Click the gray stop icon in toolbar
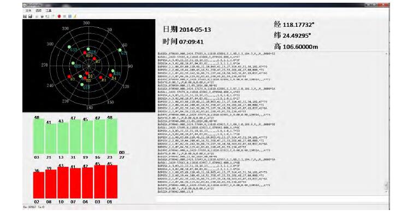This screenshot has height=215, width=407. [64, 16]
